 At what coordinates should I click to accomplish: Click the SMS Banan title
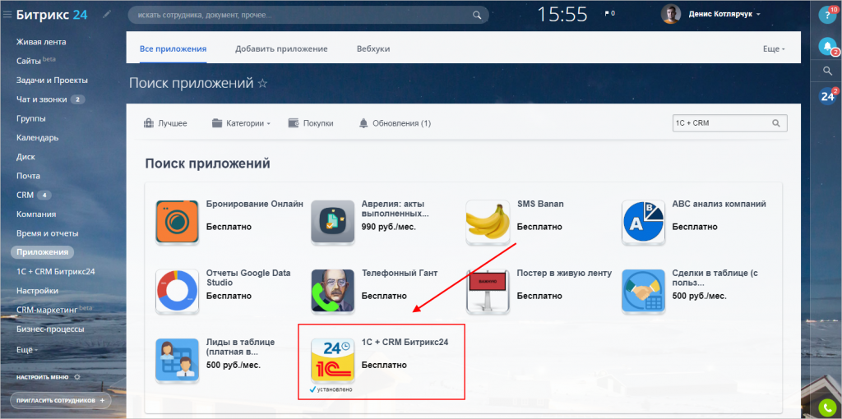[540, 204]
